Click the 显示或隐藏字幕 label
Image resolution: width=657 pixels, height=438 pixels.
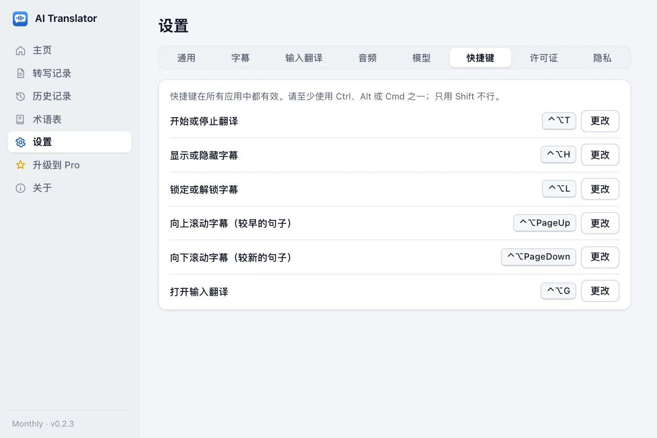pos(204,156)
